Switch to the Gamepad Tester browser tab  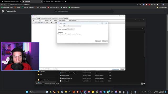(53, 2)
